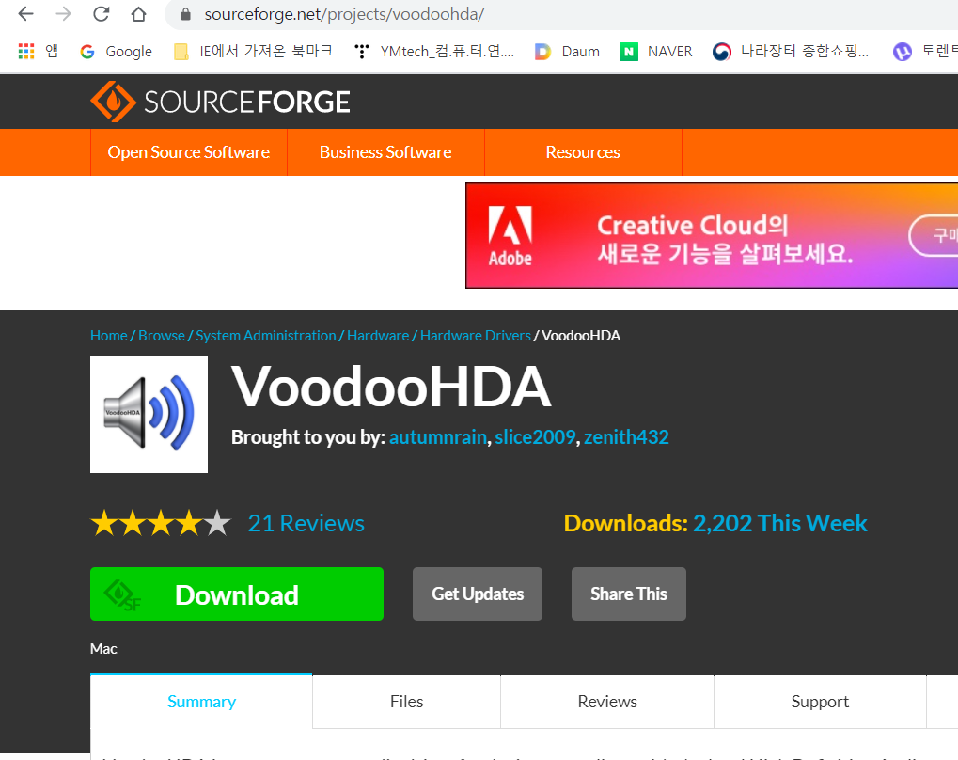The image size is (958, 760).
Task: Click the Share This button
Action: (629, 594)
